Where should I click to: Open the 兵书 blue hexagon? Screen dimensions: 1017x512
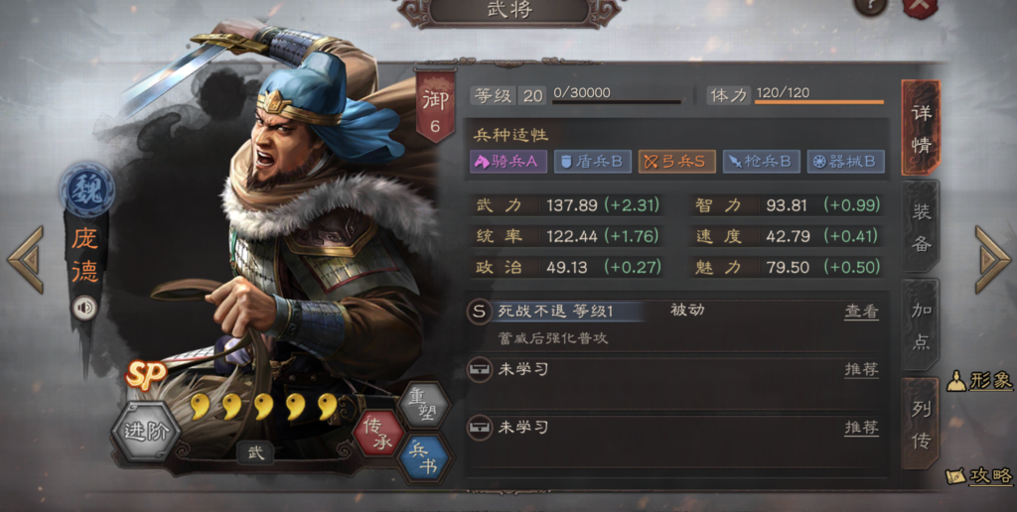(424, 458)
